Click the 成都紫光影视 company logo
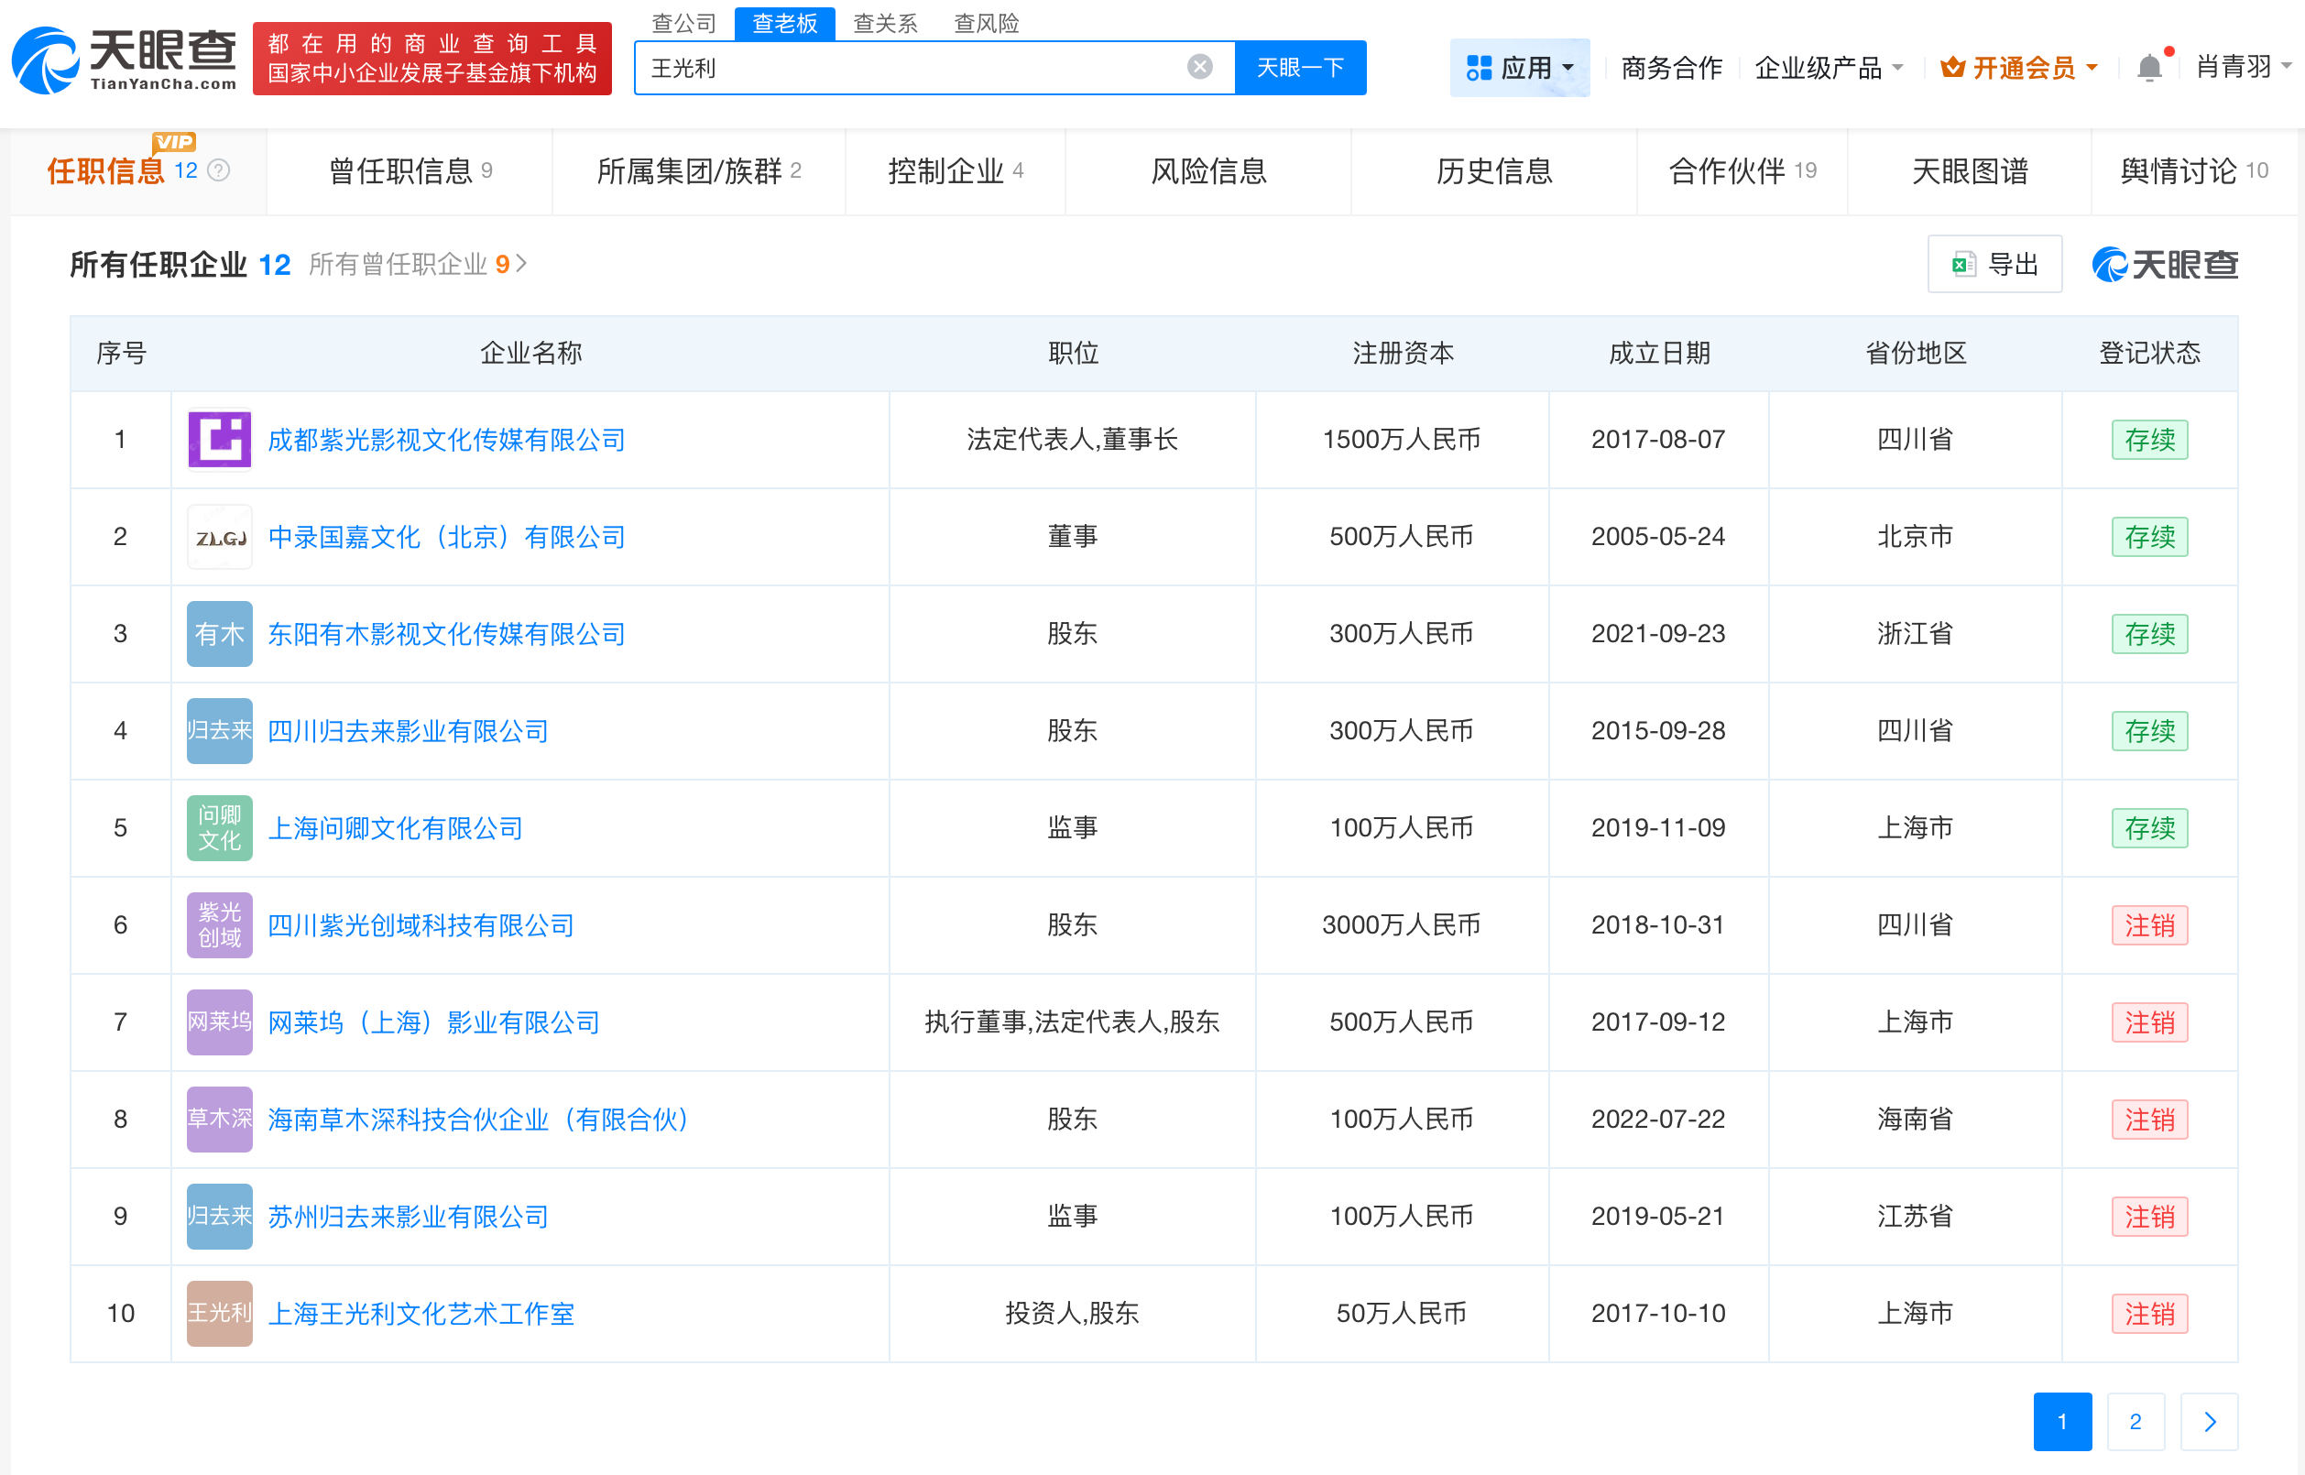 [218, 440]
